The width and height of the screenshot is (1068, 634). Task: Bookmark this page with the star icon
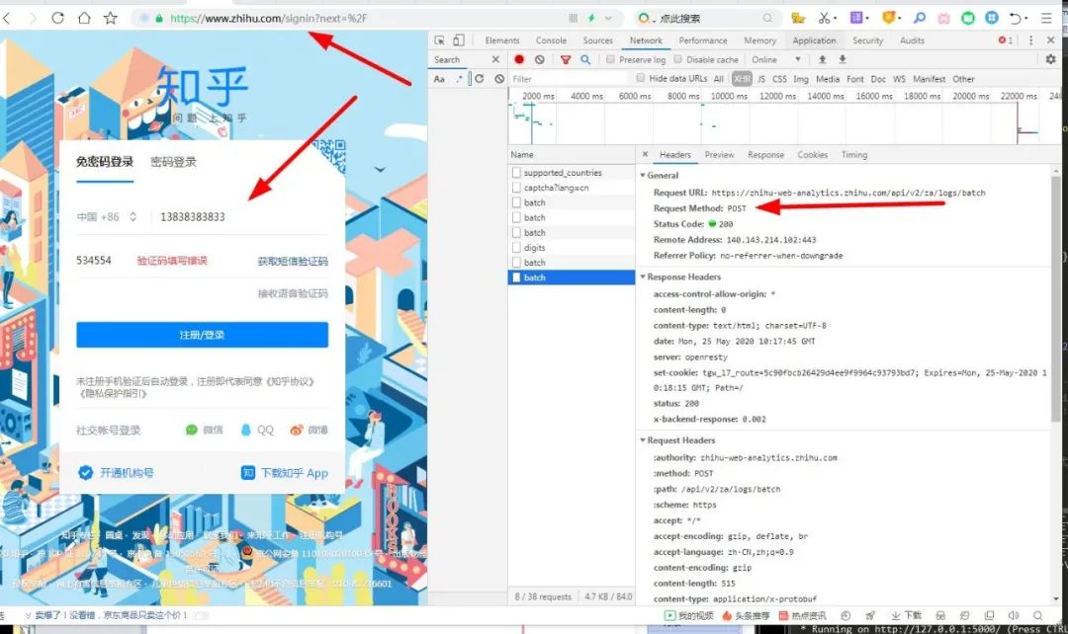click(111, 18)
